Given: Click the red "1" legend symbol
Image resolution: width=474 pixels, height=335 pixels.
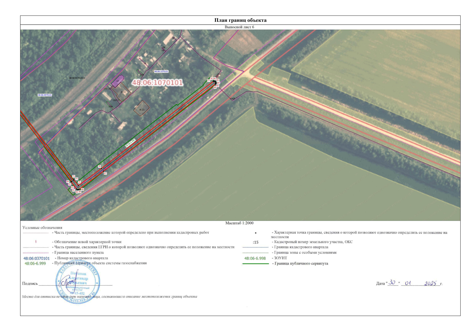Looking at the screenshot, I should pyautogui.click(x=36, y=242).
